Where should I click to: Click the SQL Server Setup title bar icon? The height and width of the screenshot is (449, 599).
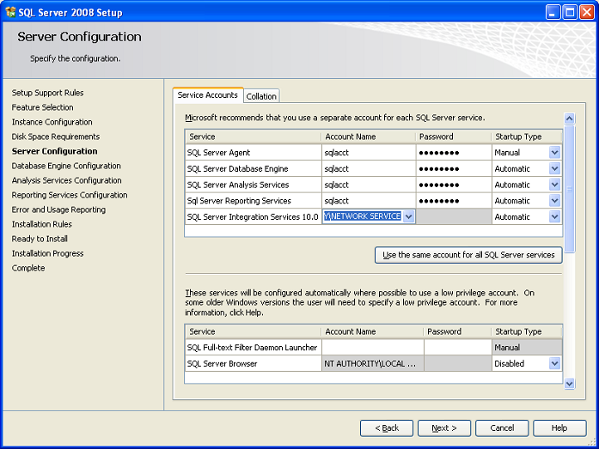tap(10, 12)
